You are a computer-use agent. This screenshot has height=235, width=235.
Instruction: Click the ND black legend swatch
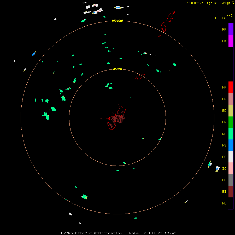click(231, 203)
